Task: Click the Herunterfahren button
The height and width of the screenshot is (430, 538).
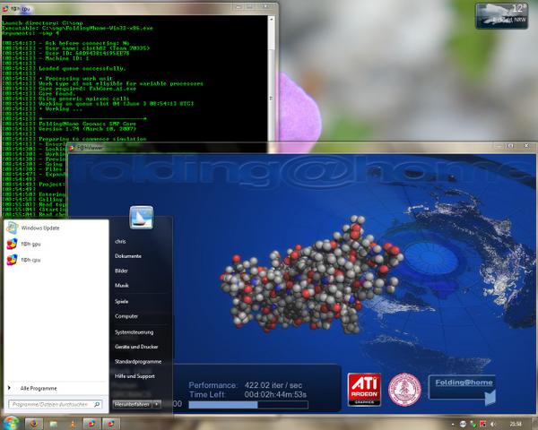Action: coord(132,404)
